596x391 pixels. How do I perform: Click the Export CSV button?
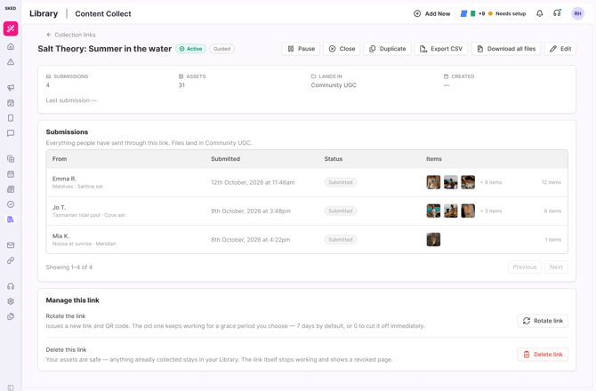click(441, 49)
